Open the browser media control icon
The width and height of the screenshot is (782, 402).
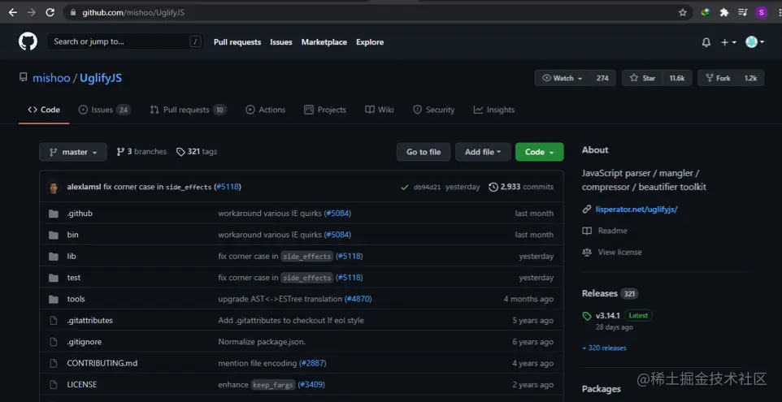coord(743,12)
